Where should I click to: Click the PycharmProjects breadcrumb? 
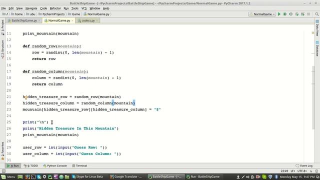[x=51, y=14]
